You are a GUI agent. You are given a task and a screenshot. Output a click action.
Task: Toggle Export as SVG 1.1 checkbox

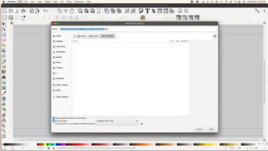click(54, 124)
